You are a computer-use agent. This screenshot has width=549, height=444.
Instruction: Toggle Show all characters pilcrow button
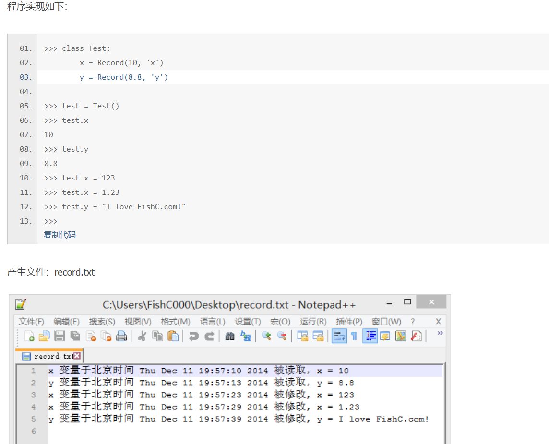pyautogui.click(x=354, y=336)
